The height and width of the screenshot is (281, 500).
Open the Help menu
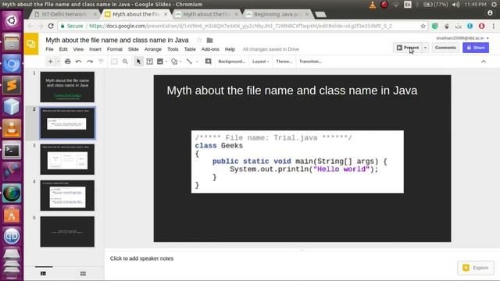(x=230, y=49)
